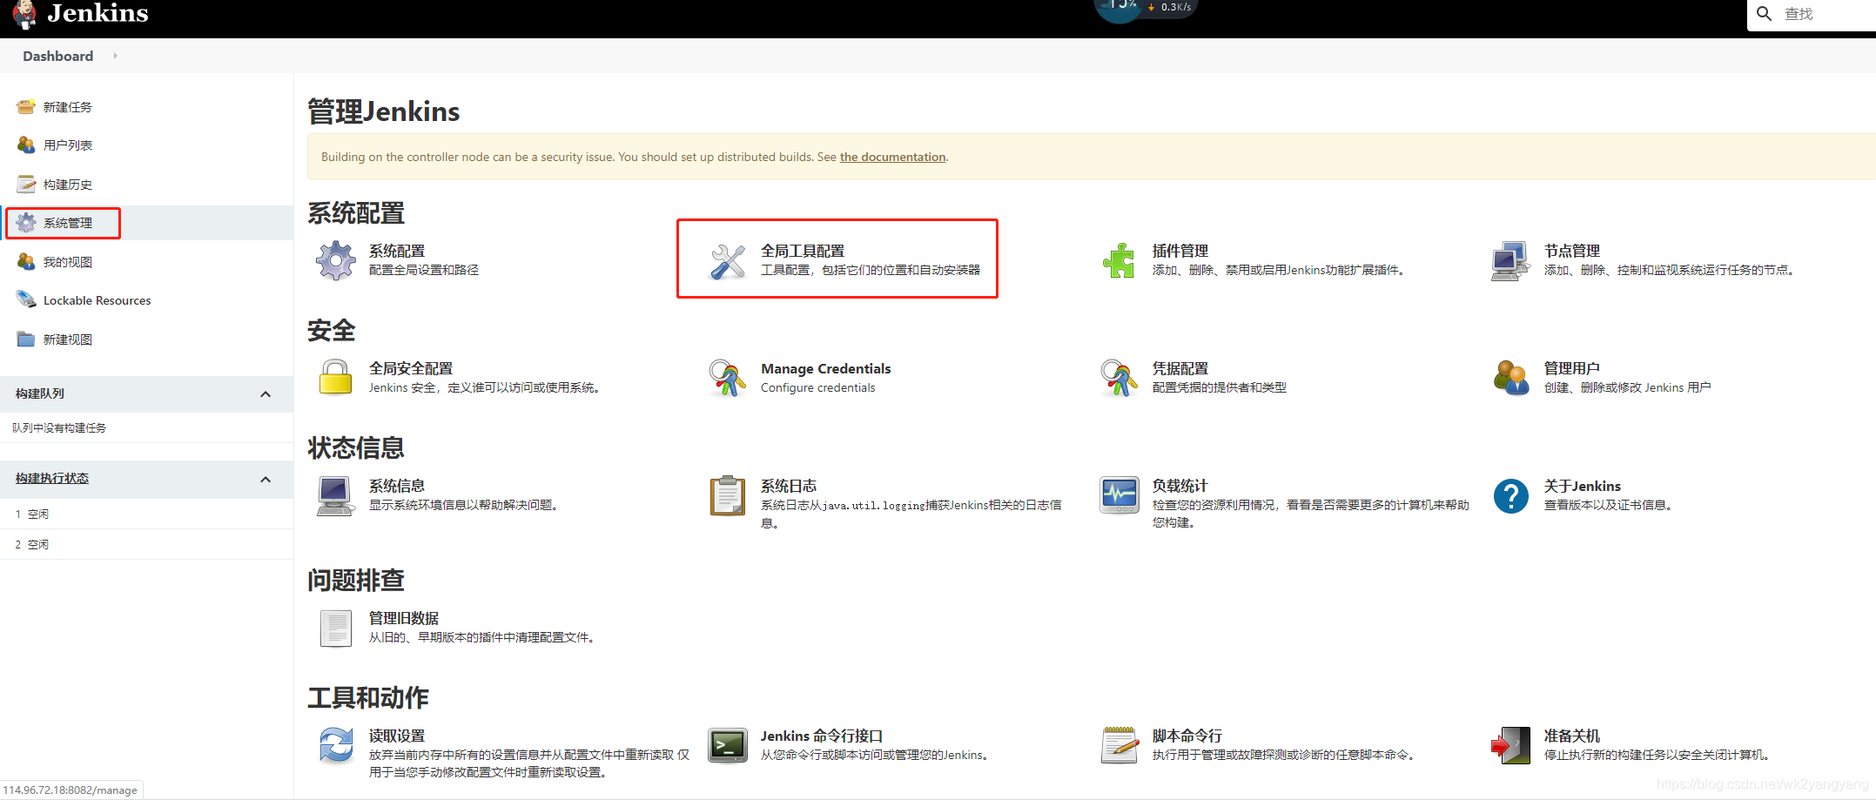
Task: Click the Jenkins title text in header
Action: coord(97,13)
